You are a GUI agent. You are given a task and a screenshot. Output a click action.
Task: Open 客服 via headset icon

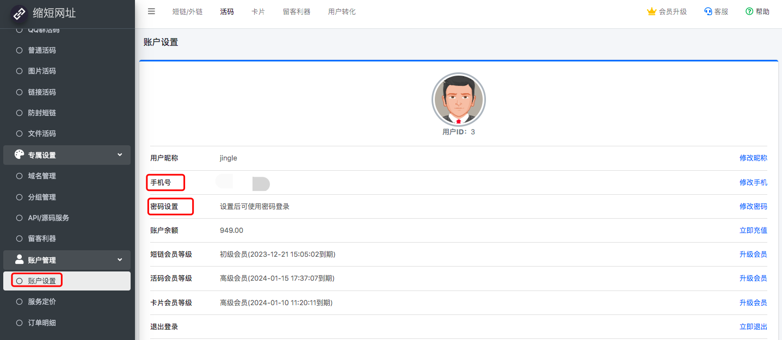coord(708,11)
